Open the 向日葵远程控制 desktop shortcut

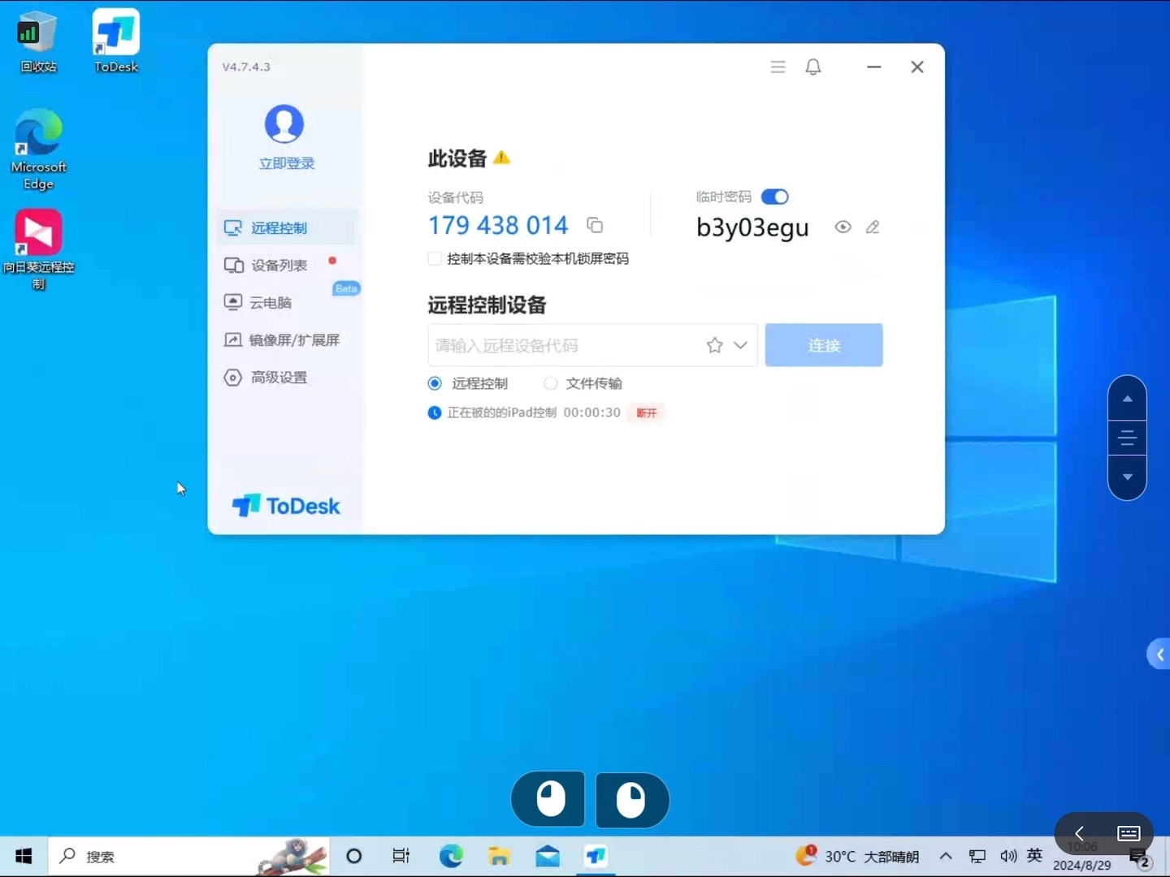[x=38, y=250]
